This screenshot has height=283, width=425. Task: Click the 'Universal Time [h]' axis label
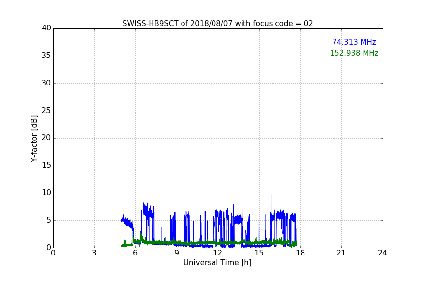click(217, 263)
